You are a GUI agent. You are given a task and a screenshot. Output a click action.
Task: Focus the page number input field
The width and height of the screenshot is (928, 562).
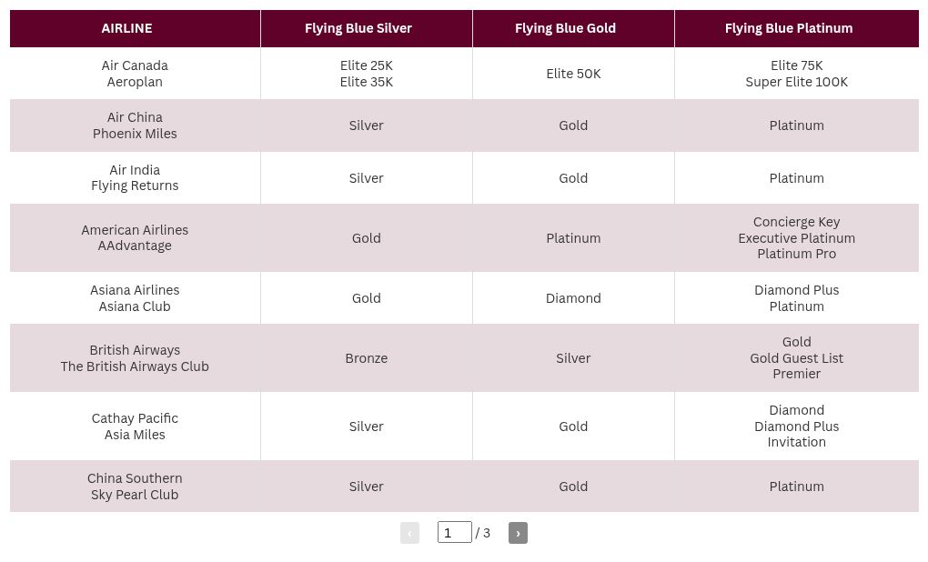pos(454,532)
